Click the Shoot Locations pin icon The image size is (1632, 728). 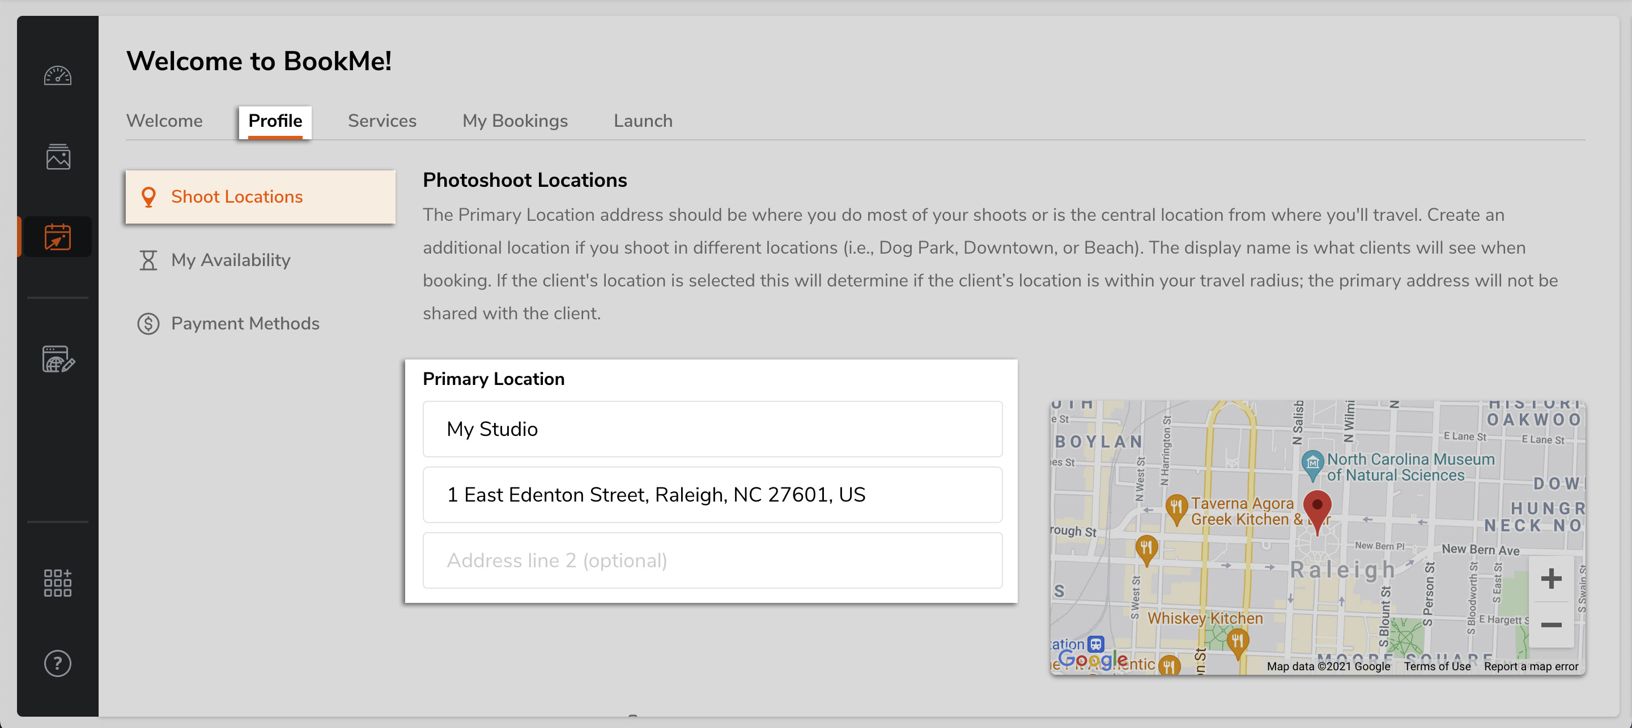coord(148,197)
